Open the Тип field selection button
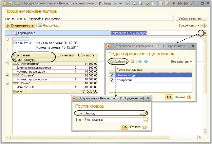 point(145,120)
